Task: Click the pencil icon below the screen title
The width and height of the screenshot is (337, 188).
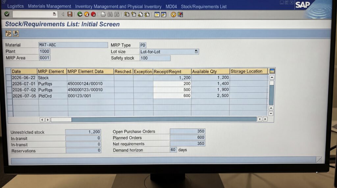Action: (8, 34)
